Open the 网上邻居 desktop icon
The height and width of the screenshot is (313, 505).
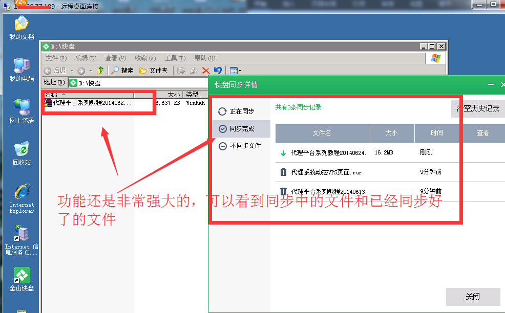[22, 111]
